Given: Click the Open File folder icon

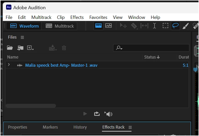Looking at the screenshot, I should click(x=10, y=48).
